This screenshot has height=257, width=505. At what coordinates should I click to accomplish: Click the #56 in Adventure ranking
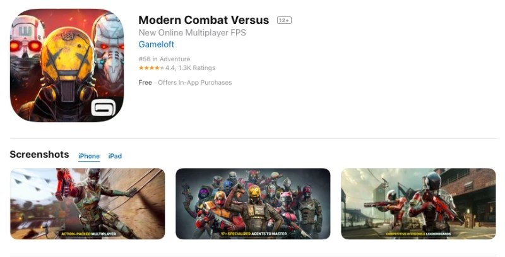click(x=164, y=59)
